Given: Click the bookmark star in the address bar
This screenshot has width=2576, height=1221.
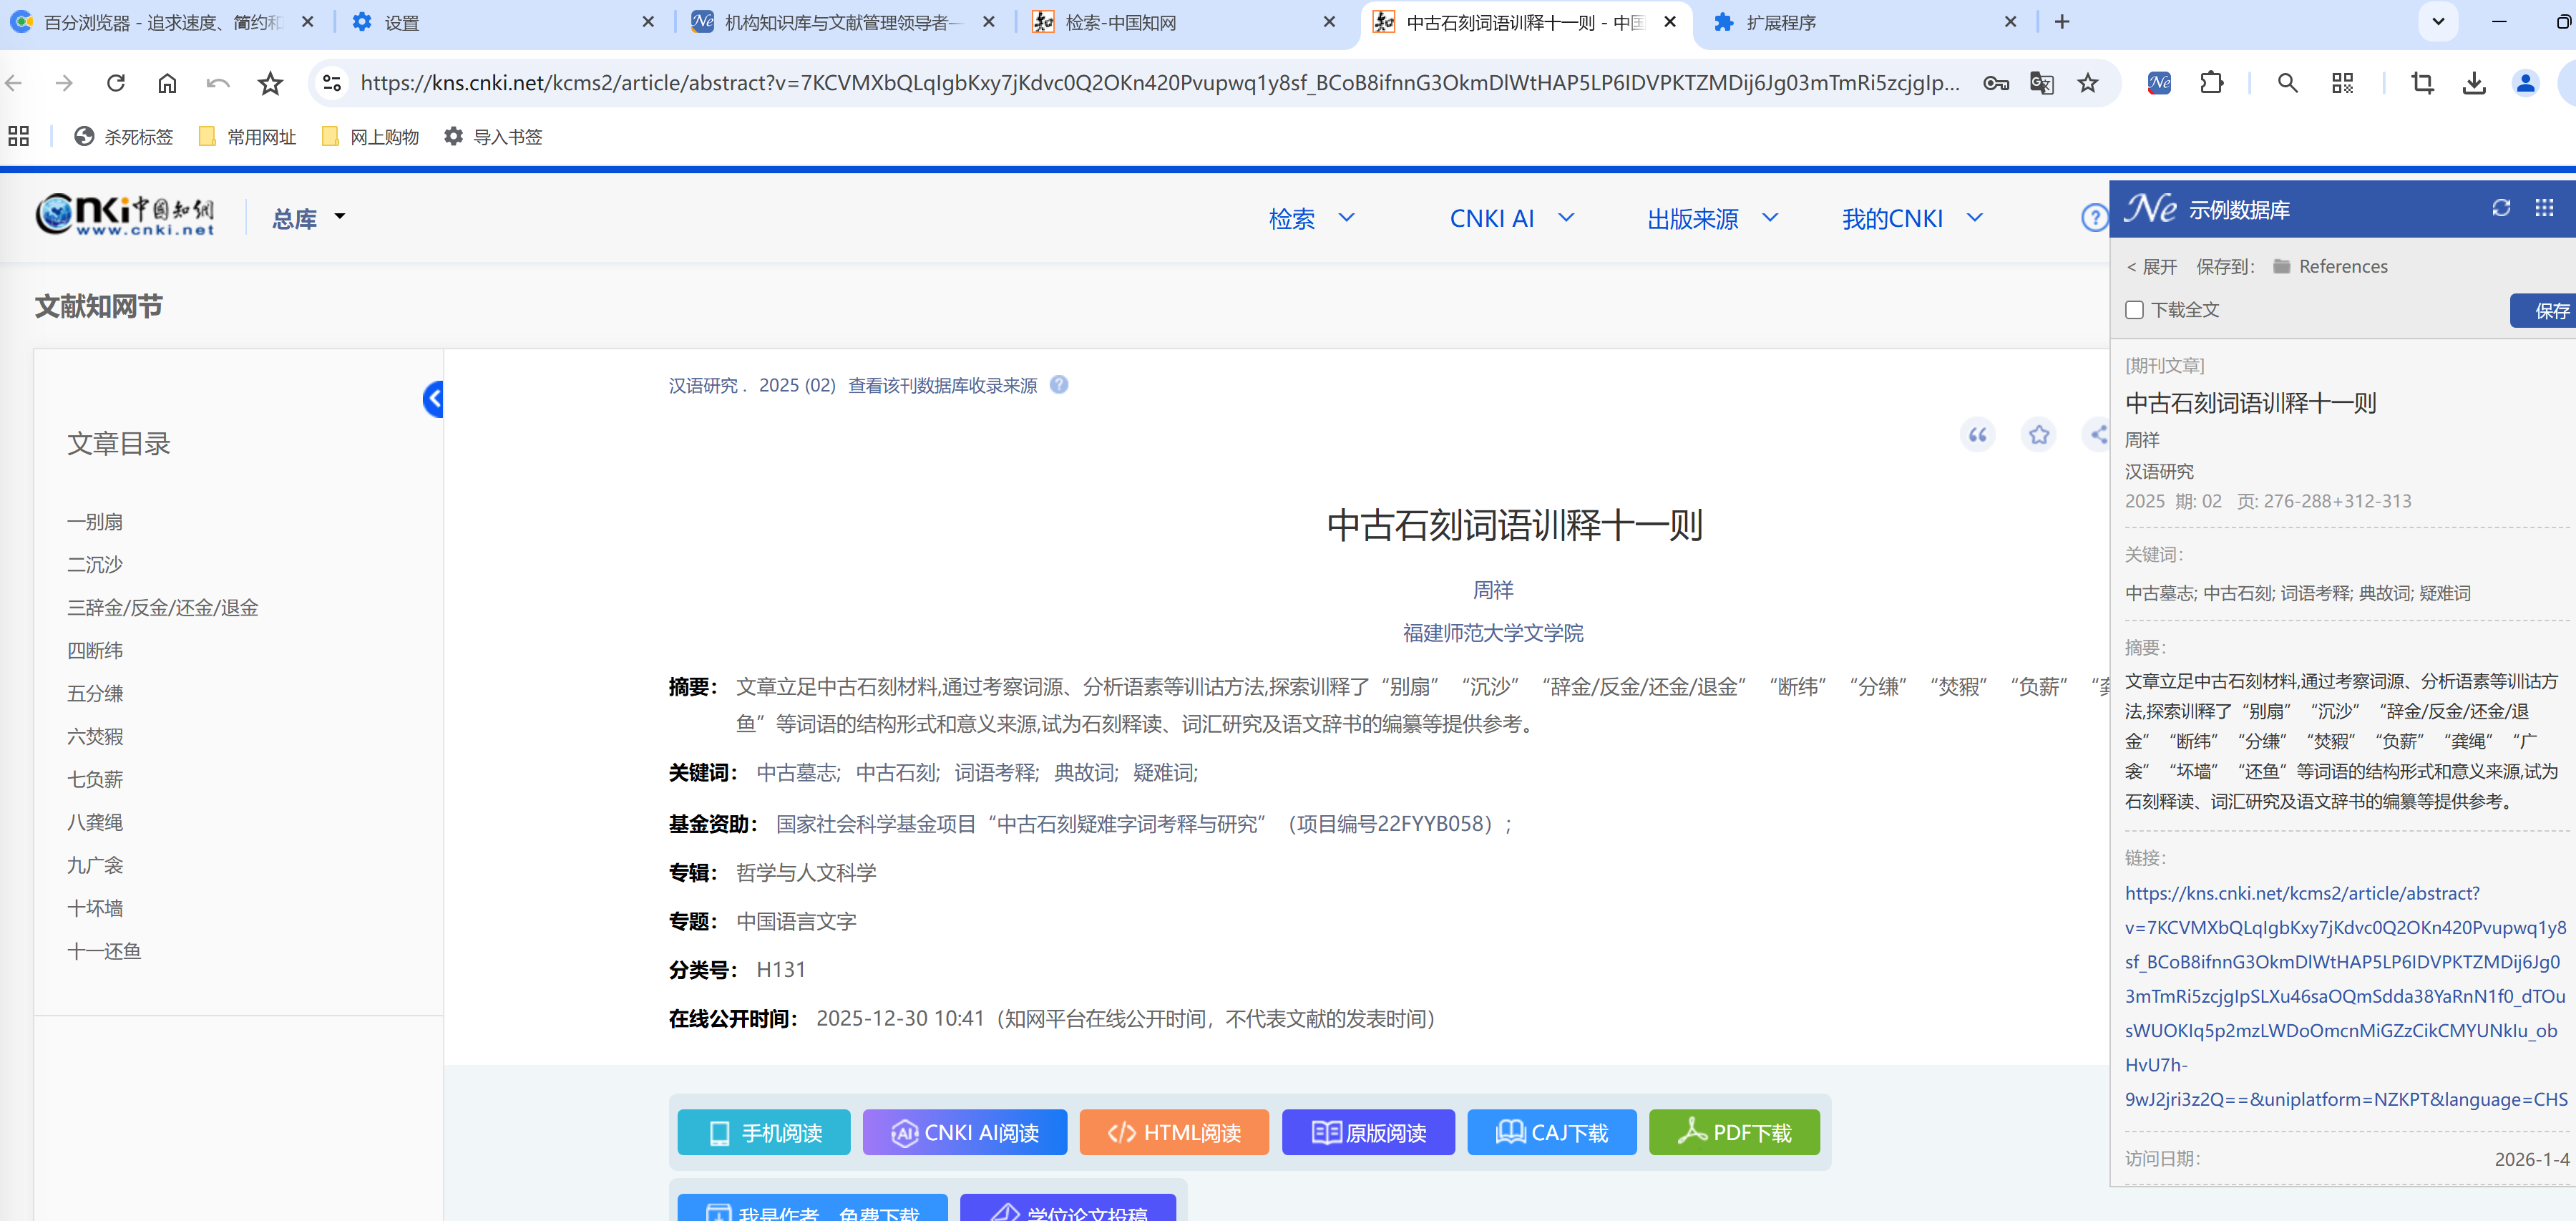Looking at the screenshot, I should [2089, 84].
